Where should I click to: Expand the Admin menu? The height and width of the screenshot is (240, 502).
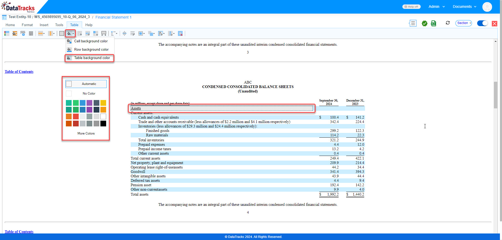click(x=437, y=7)
